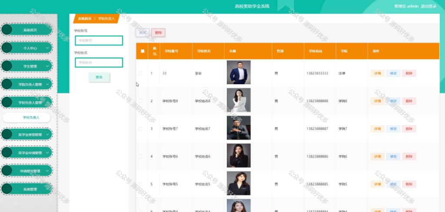This screenshot has width=445, height=212.
Task: Click the circle icon on 系统管理 menu
Action: [x=7, y=189]
